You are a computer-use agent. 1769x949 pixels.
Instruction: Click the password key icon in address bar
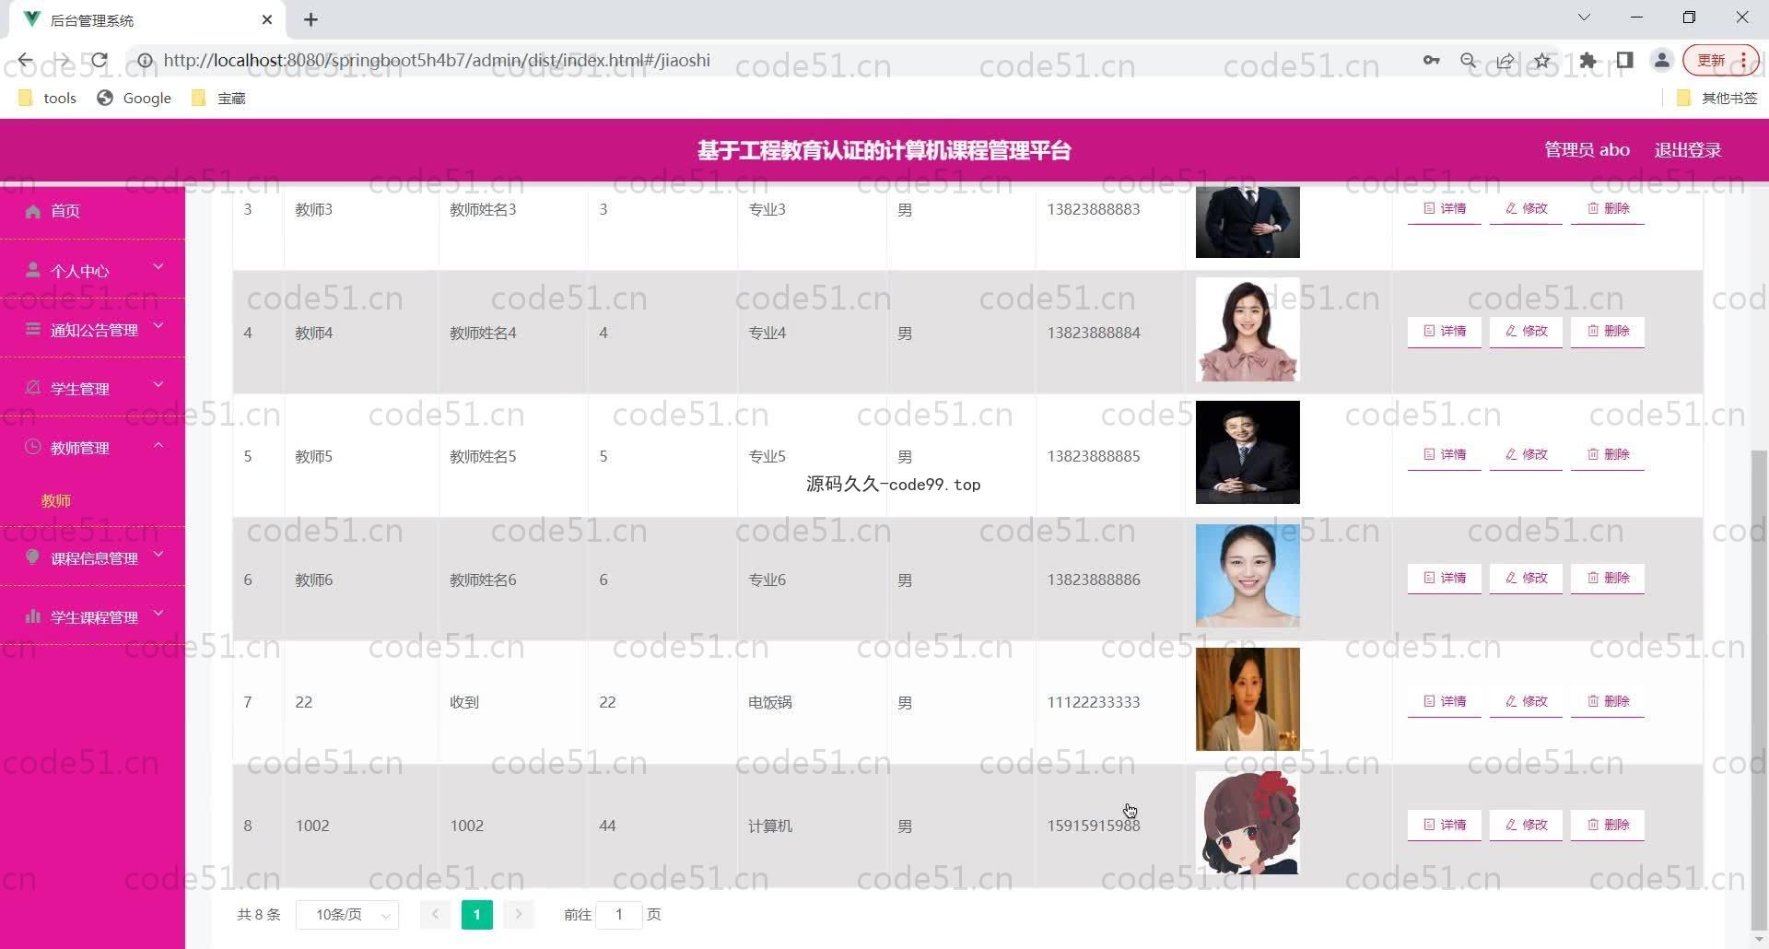pyautogui.click(x=1431, y=61)
